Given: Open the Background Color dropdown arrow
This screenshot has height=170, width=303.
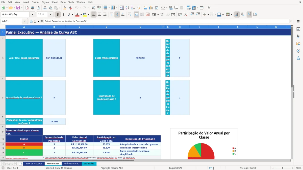Looking at the screenshot, I should (x=88, y=15).
